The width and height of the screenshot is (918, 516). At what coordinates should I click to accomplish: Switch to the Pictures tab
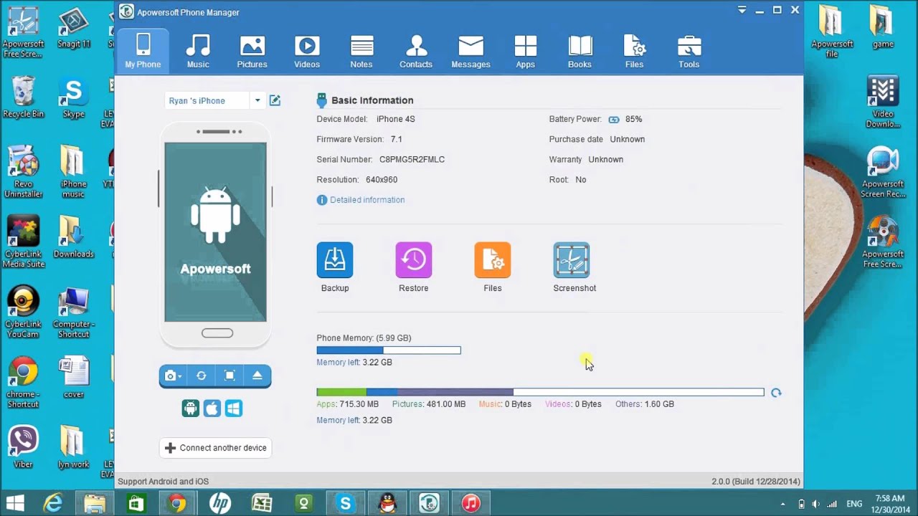252,51
